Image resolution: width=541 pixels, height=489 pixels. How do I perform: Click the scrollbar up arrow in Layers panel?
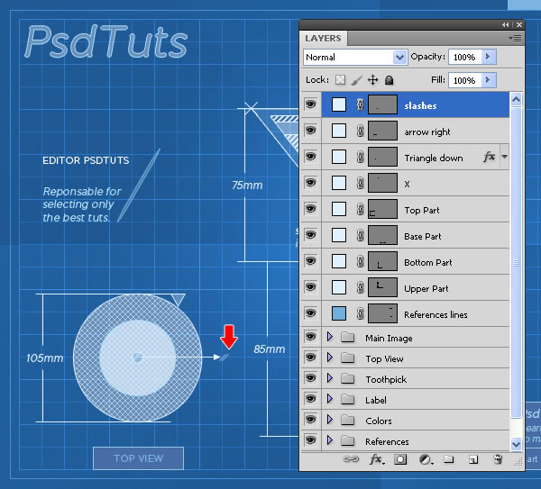(516, 100)
